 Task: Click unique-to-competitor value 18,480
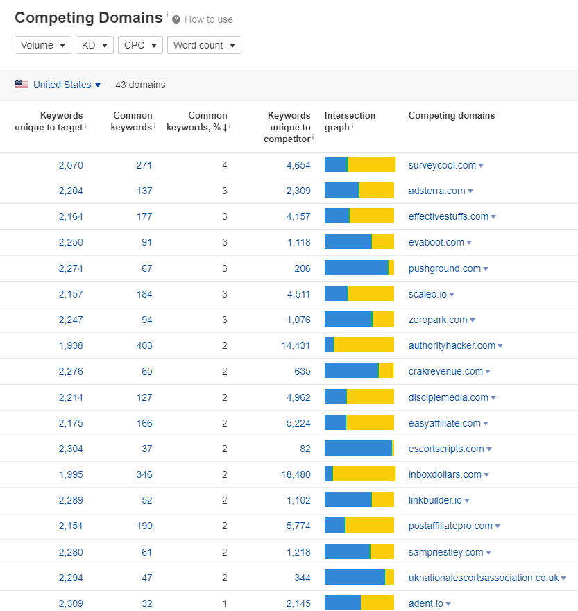[x=296, y=474]
